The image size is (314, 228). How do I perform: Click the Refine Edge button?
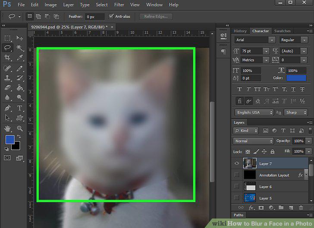pyautogui.click(x=156, y=17)
